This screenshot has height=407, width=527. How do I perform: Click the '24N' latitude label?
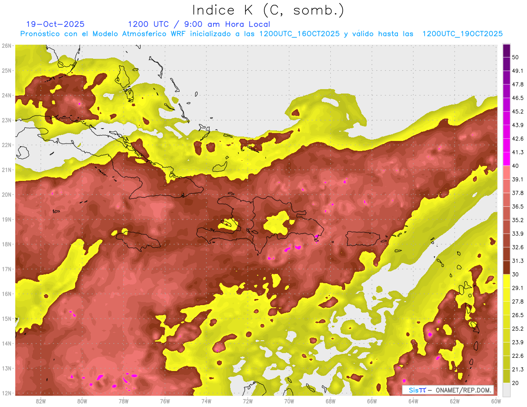point(7,95)
